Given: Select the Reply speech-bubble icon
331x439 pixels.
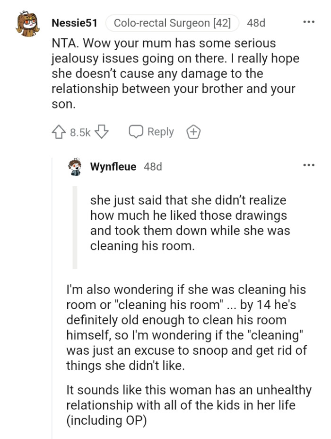Looking at the screenshot, I should tap(137, 132).
